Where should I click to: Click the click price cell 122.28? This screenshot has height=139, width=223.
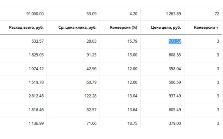pos(90,96)
